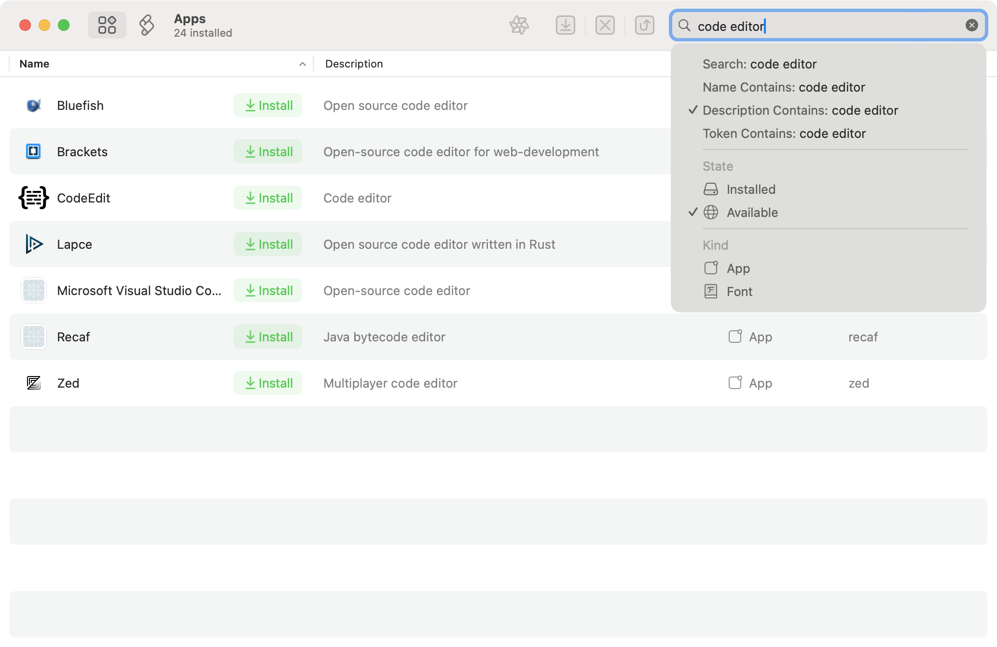Install the Zed app
The image size is (997, 647).
[268, 383]
